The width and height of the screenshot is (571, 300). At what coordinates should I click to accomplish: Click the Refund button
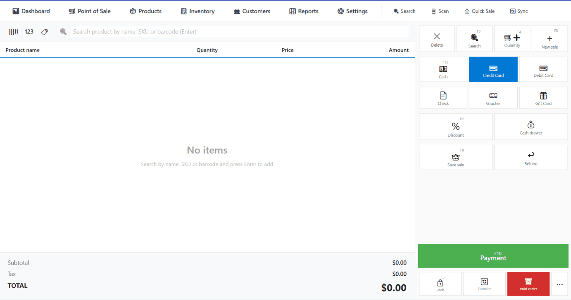pos(531,158)
